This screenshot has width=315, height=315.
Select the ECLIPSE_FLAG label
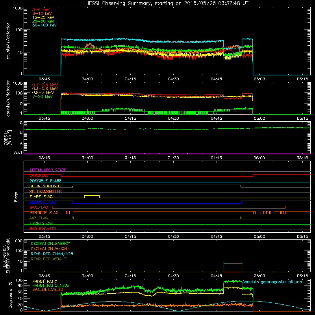click(43, 202)
